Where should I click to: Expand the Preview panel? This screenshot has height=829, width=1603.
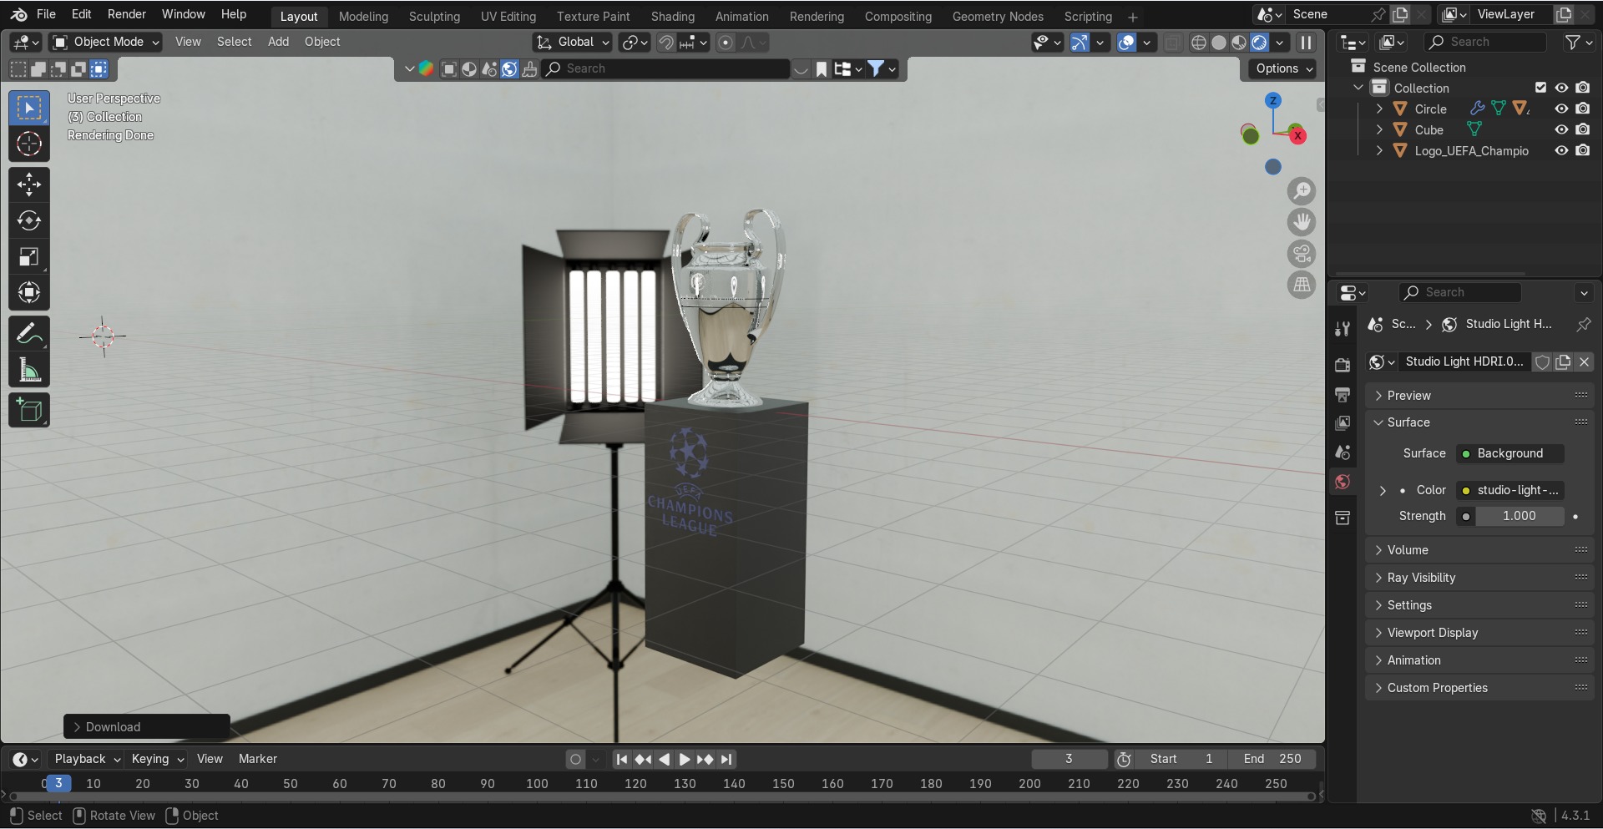coord(1479,396)
